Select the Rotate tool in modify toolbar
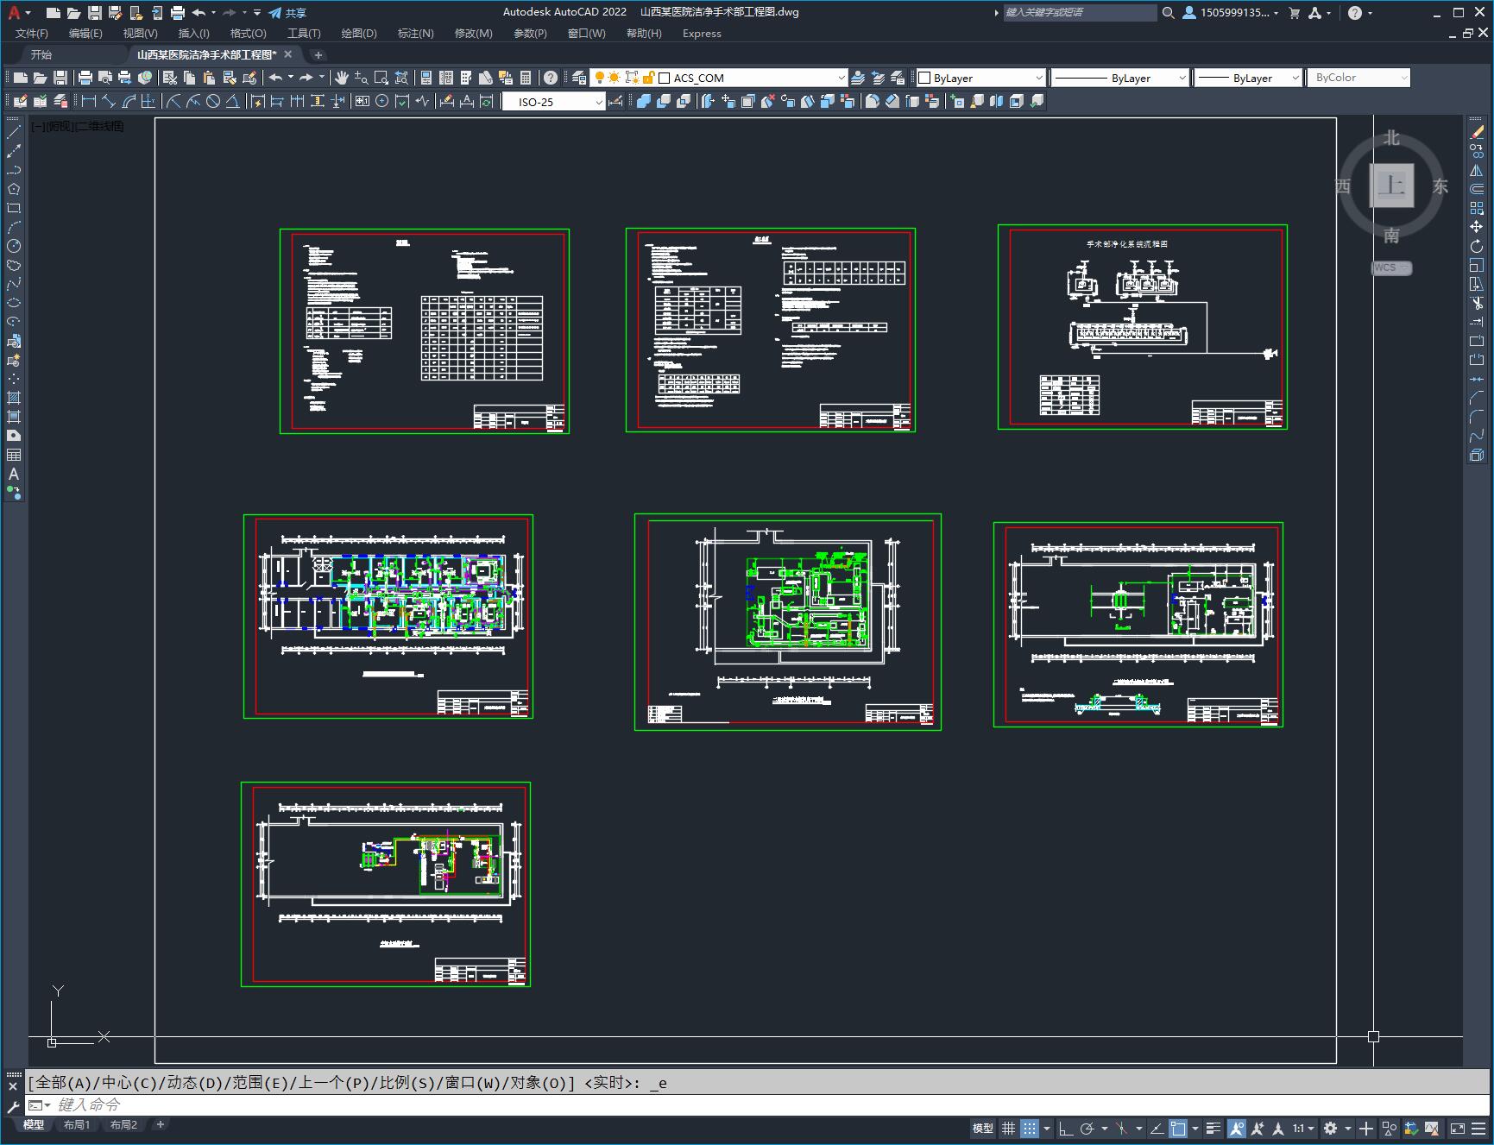 click(x=1477, y=246)
